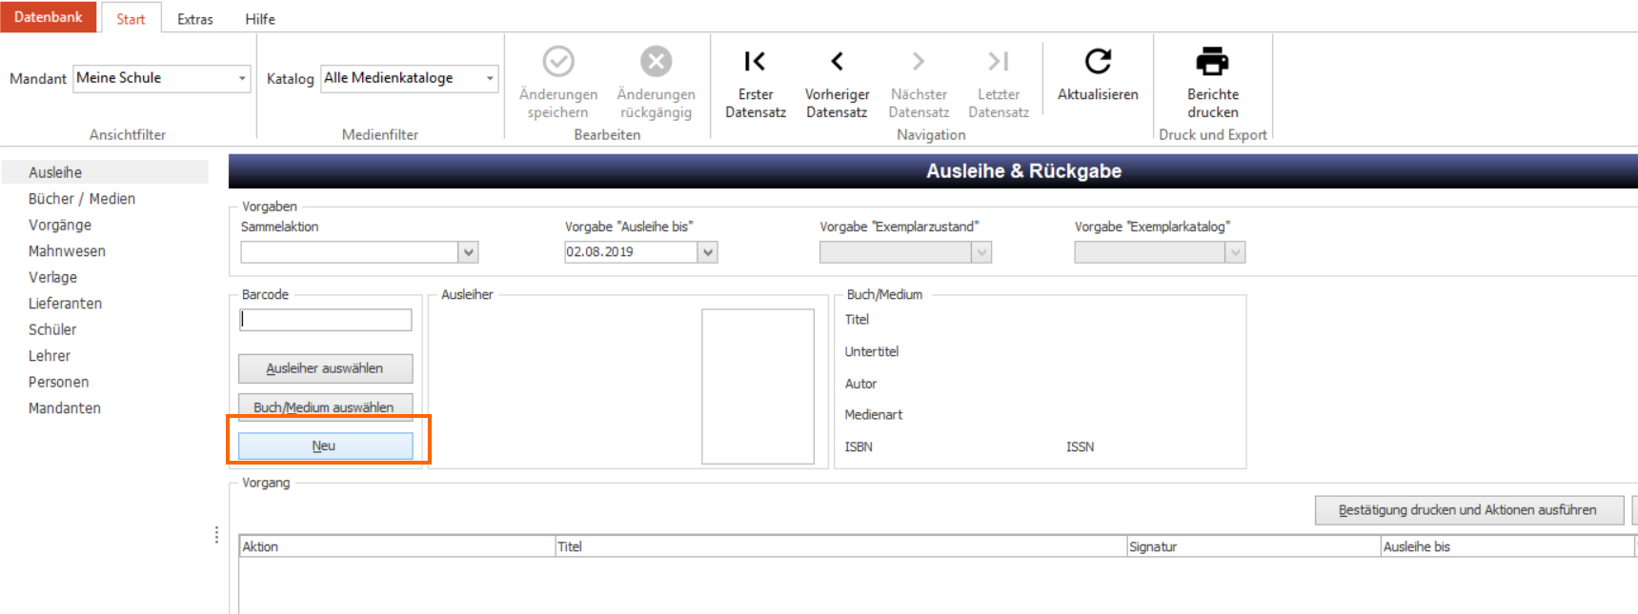Go to Vorheriger Datensatz
Image resolution: width=1638 pixels, height=614 pixels.
[837, 62]
